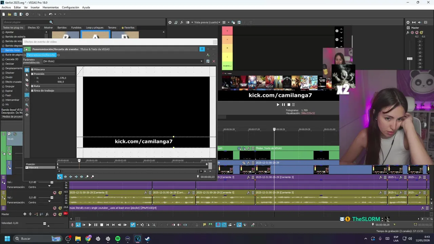Screen dimensions: 434x244
Task: Select the normal edit arrow tool in Pan/Crop
Action: 27,75
